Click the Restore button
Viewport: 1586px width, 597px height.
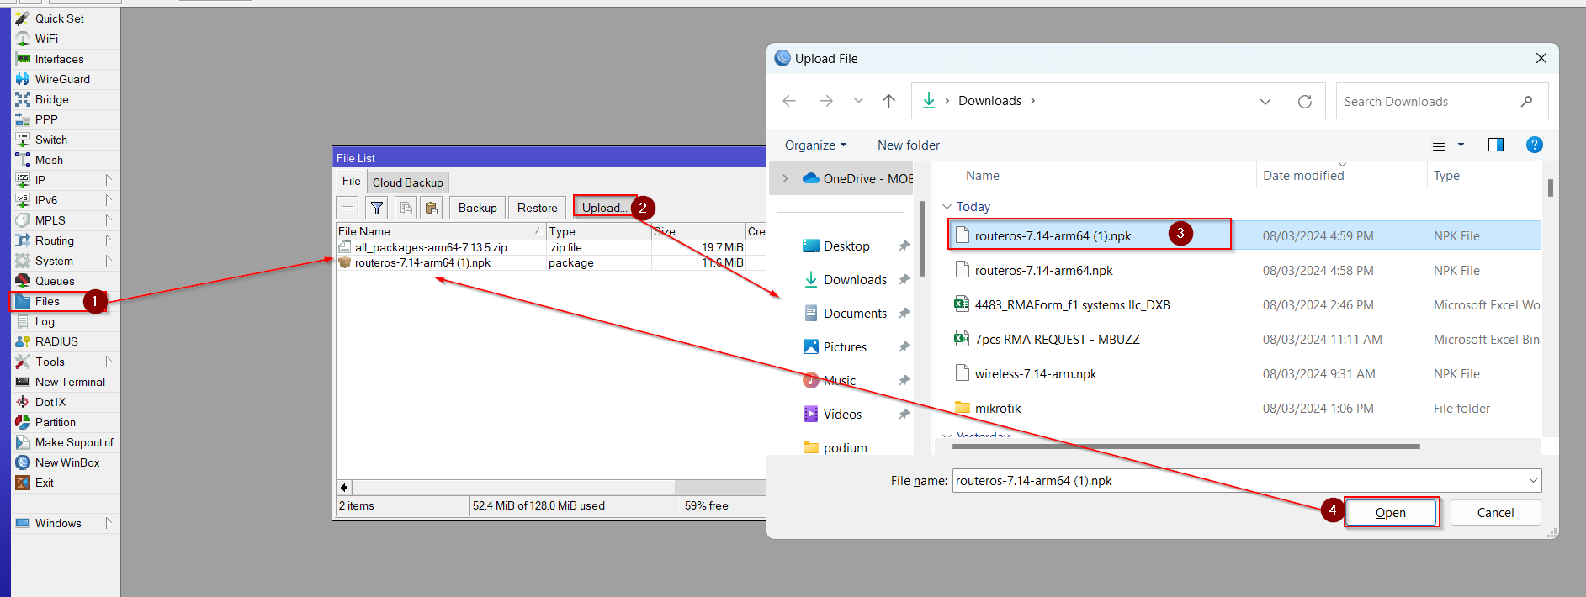pos(537,208)
